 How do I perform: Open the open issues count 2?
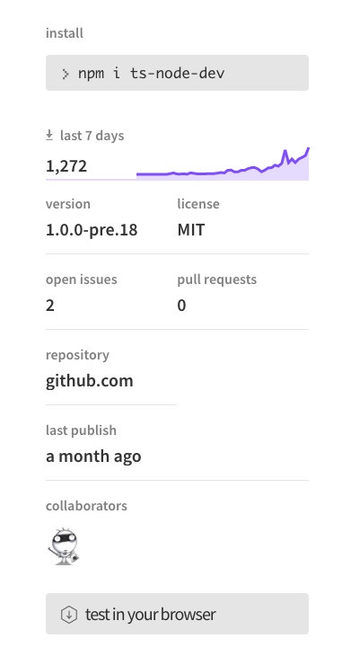coord(50,306)
